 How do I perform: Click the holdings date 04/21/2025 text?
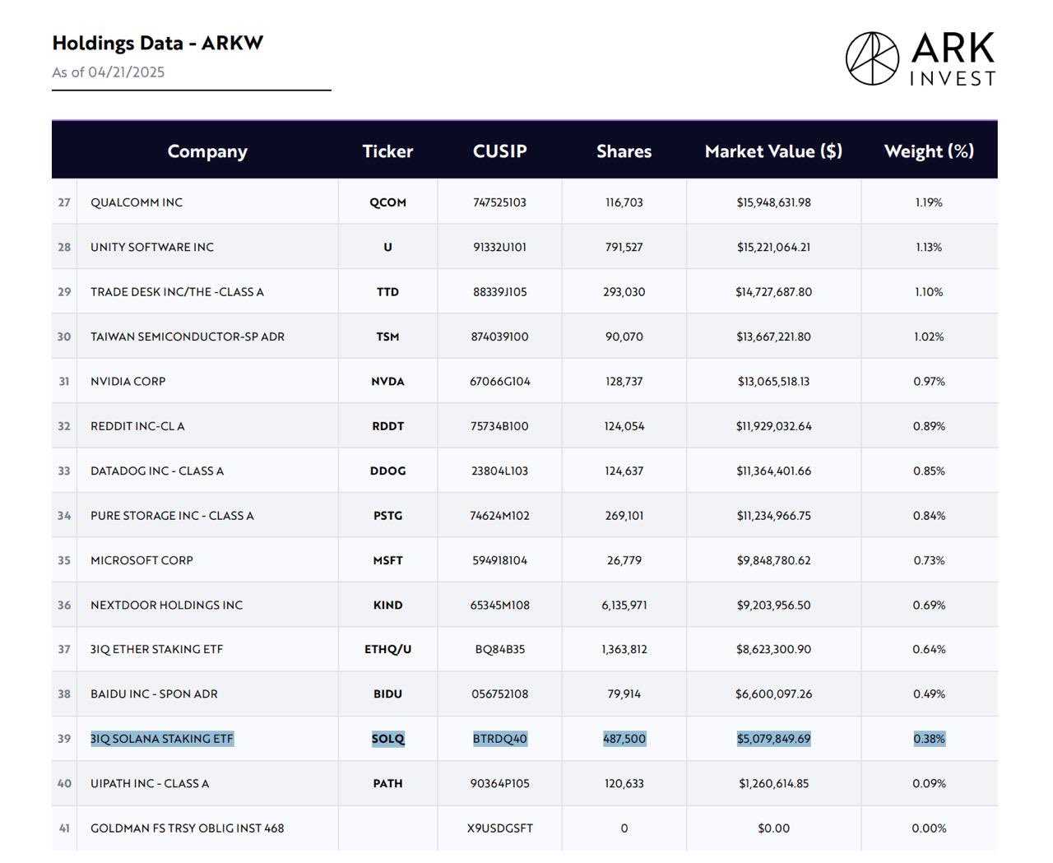tap(126, 72)
